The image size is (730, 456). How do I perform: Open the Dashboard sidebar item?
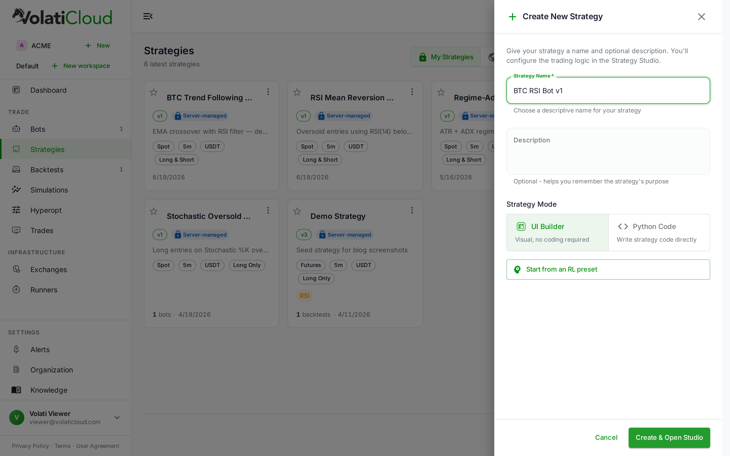[x=65, y=90]
